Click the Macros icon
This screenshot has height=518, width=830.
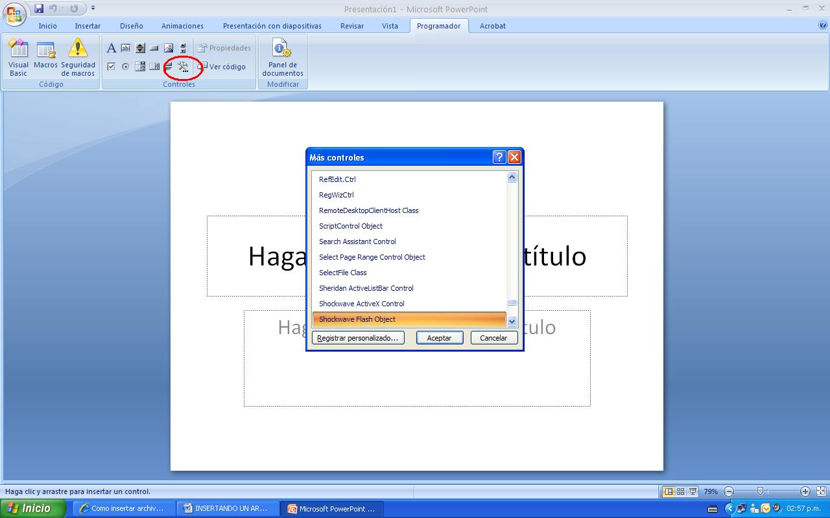[x=45, y=57]
